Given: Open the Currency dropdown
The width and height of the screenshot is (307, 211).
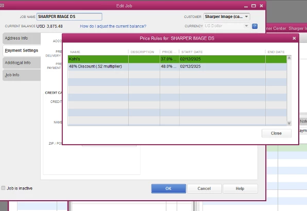Looking at the screenshot, I should [246, 26].
